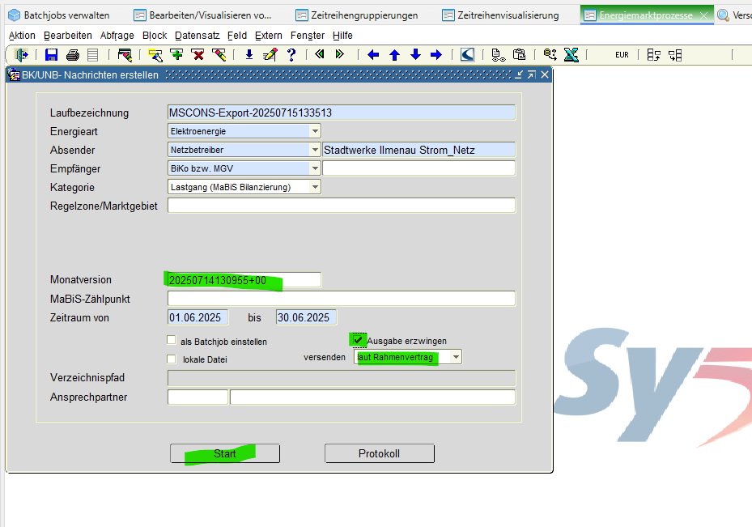The image size is (752, 527).
Task: Click into the MaBiS-Zählpunkt input field
Action: (x=341, y=299)
